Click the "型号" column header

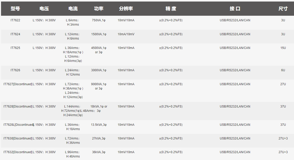click(15, 9)
